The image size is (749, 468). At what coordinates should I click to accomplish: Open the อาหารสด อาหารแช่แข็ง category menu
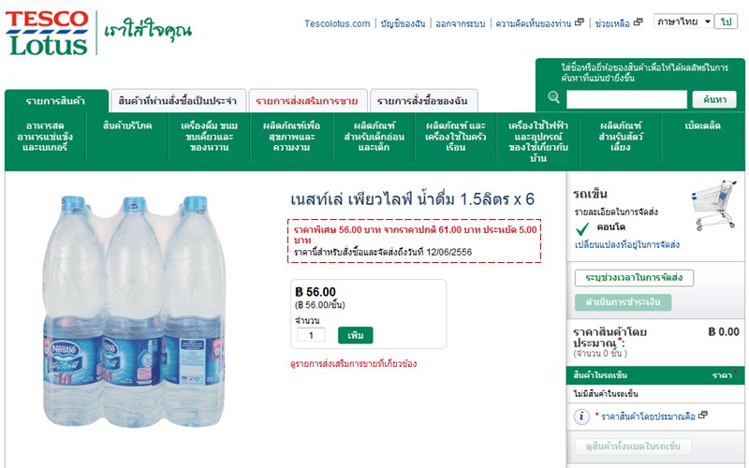45,137
